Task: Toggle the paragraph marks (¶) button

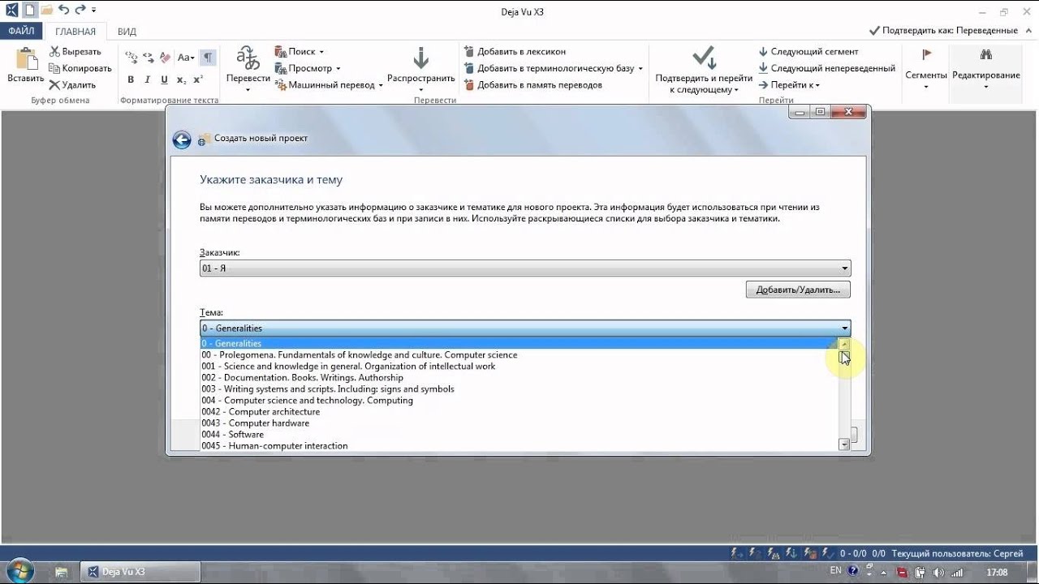Action: pyautogui.click(x=209, y=57)
